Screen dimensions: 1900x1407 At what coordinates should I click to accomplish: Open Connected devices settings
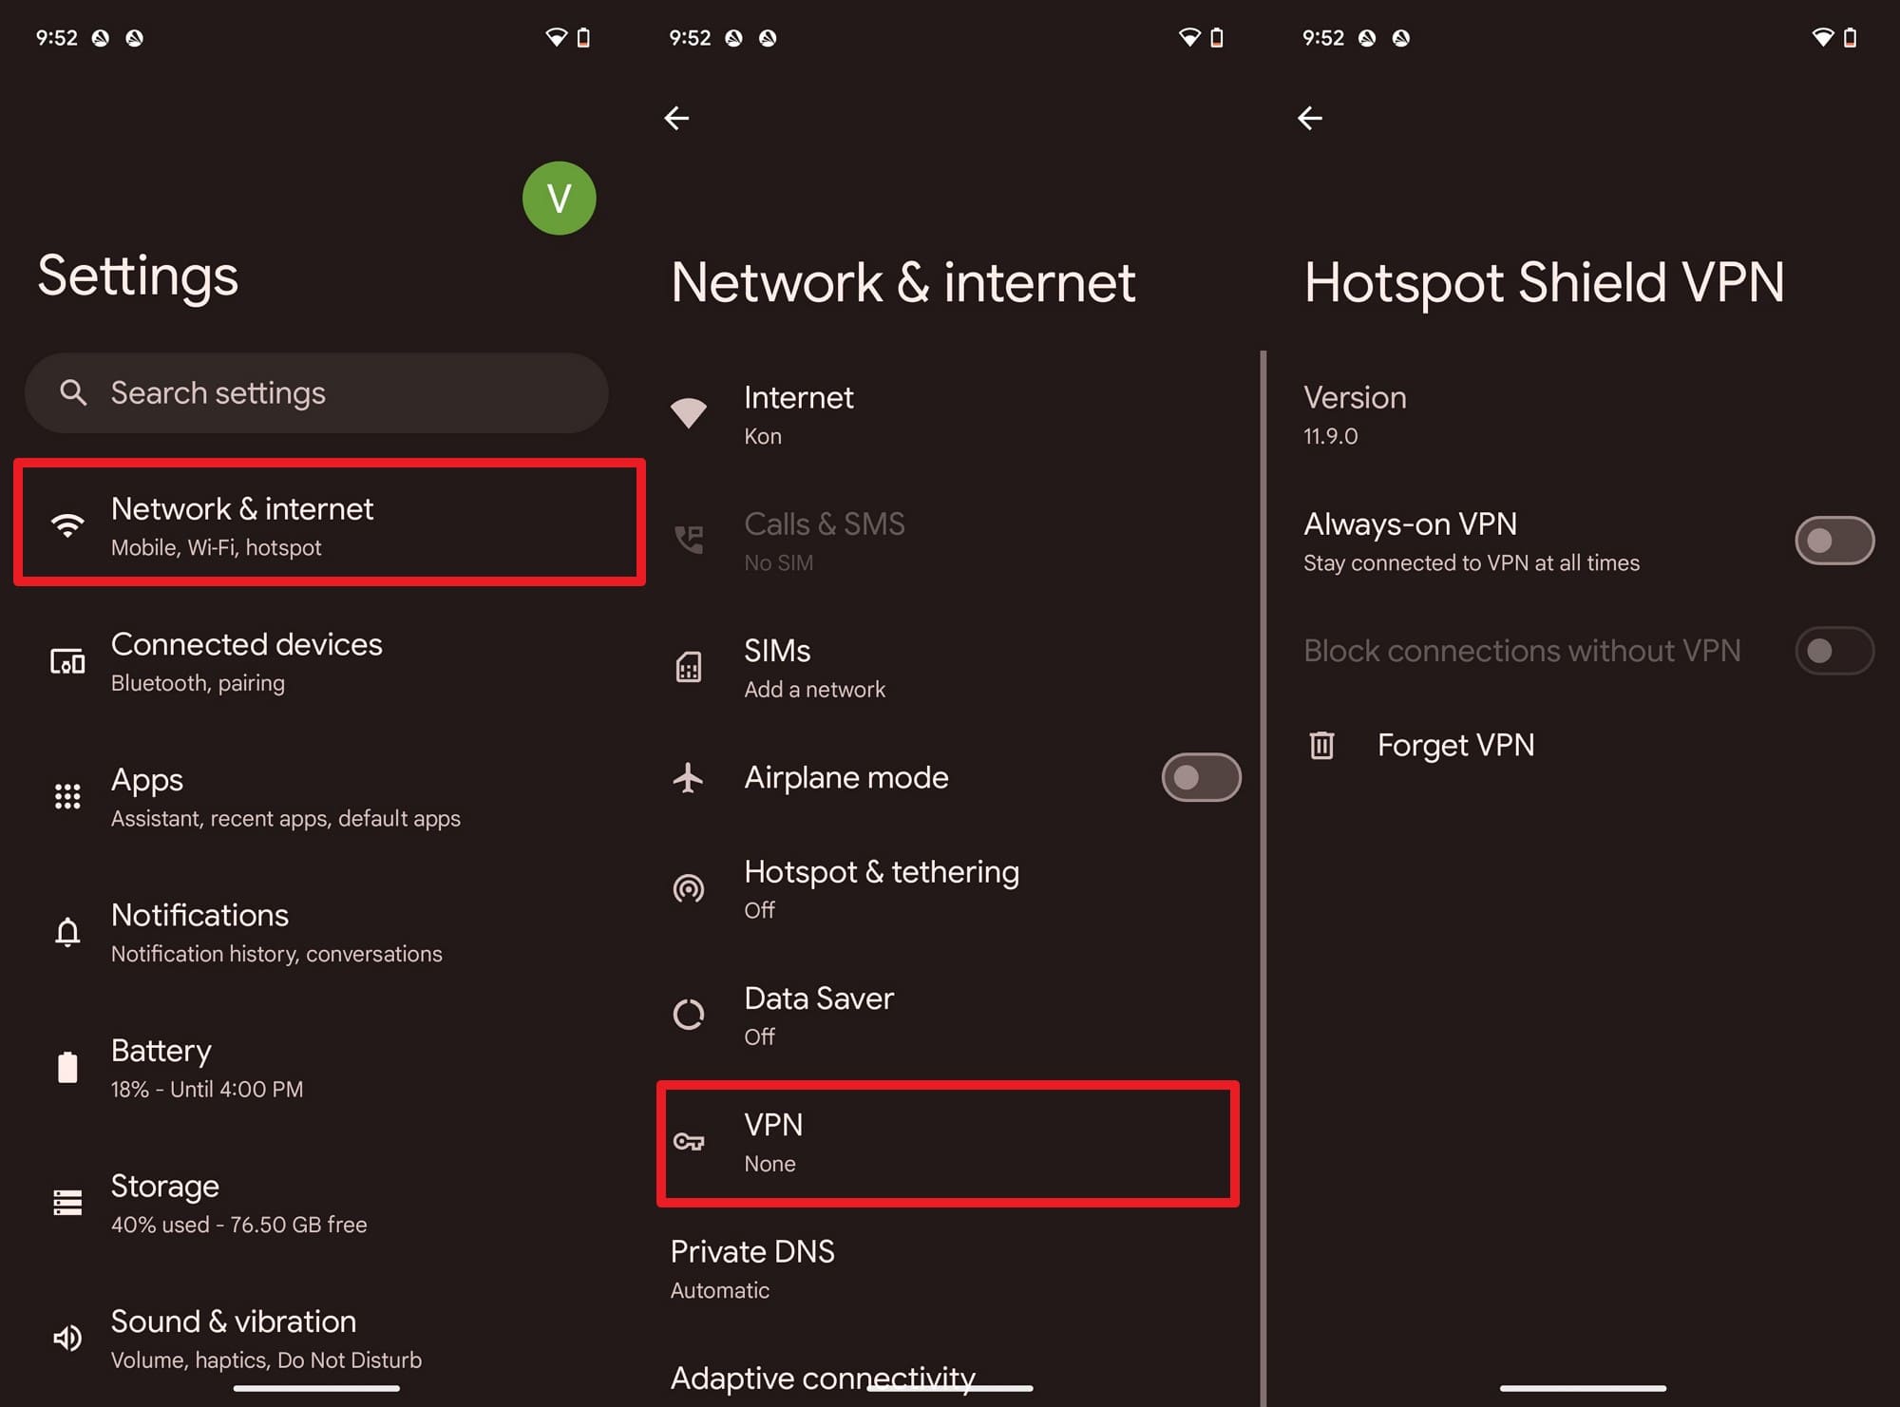click(246, 661)
